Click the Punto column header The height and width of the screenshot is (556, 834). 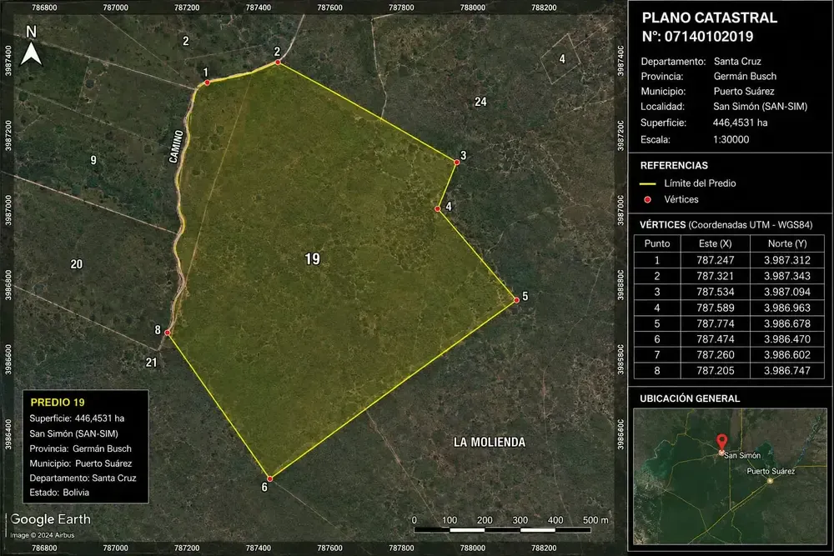[657, 243]
